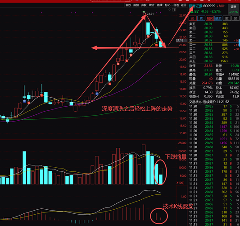Viewport: 240px width, 226px height.
Task: Click the blue 卖 sell button
Action: pos(201,19)
